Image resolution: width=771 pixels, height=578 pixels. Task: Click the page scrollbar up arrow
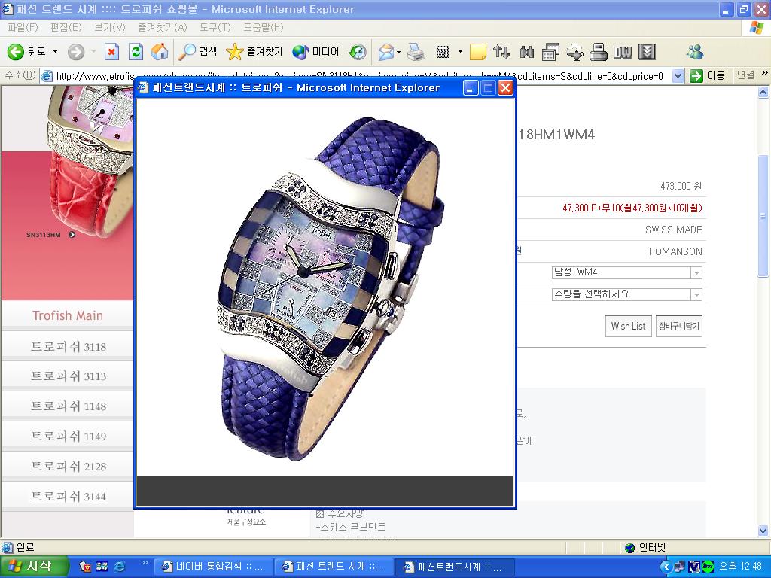763,92
